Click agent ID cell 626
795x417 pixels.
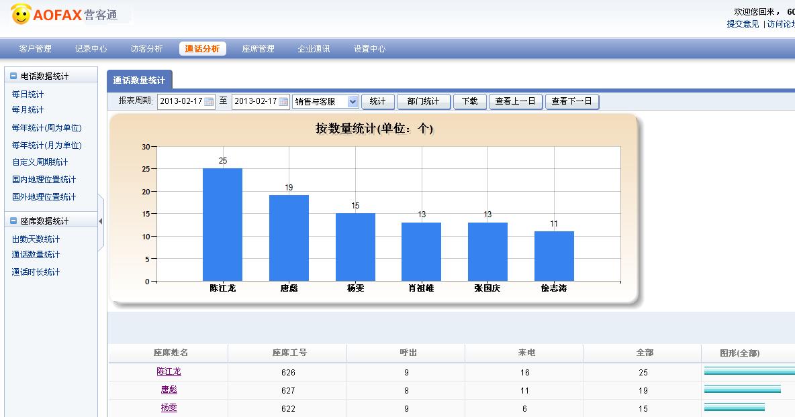288,373
